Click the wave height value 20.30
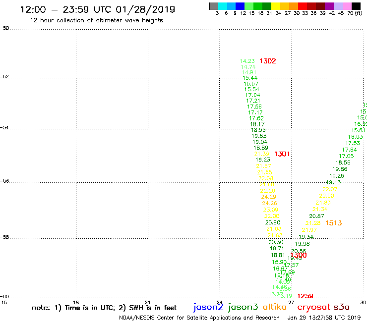The image size is (367, 322). pos(276,242)
